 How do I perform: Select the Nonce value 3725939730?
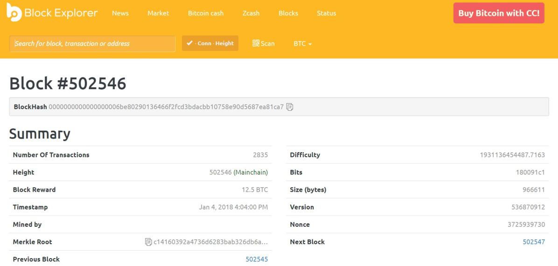pyautogui.click(x=526, y=224)
